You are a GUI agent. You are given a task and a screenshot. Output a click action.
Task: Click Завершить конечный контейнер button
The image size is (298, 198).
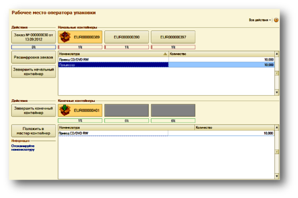click(34, 110)
